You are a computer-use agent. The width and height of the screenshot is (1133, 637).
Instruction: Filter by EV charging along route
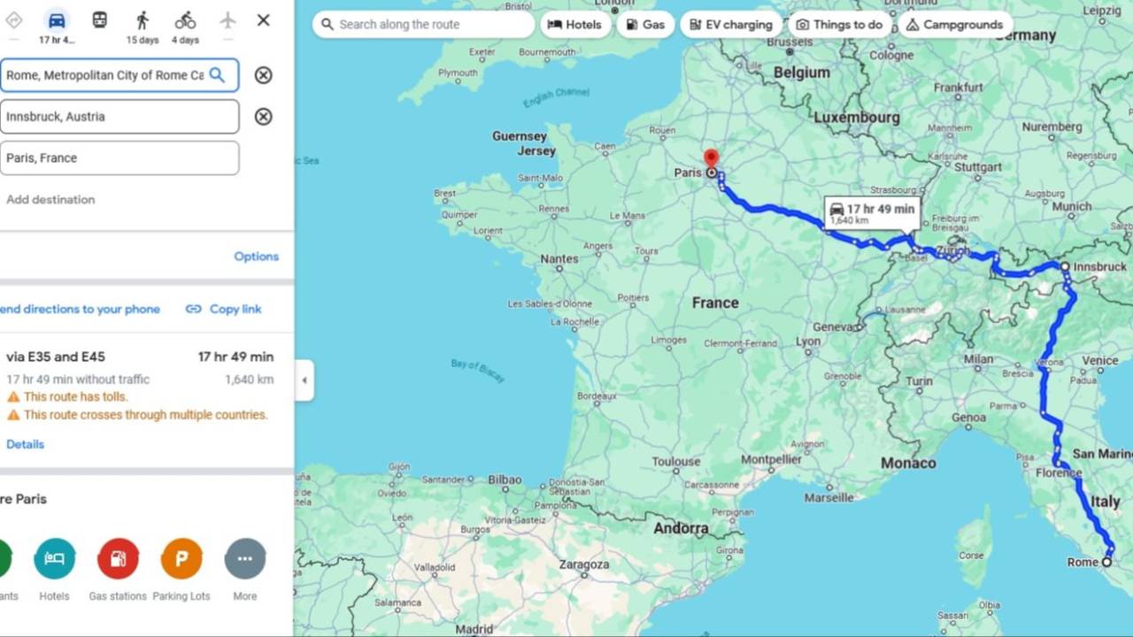click(x=731, y=25)
